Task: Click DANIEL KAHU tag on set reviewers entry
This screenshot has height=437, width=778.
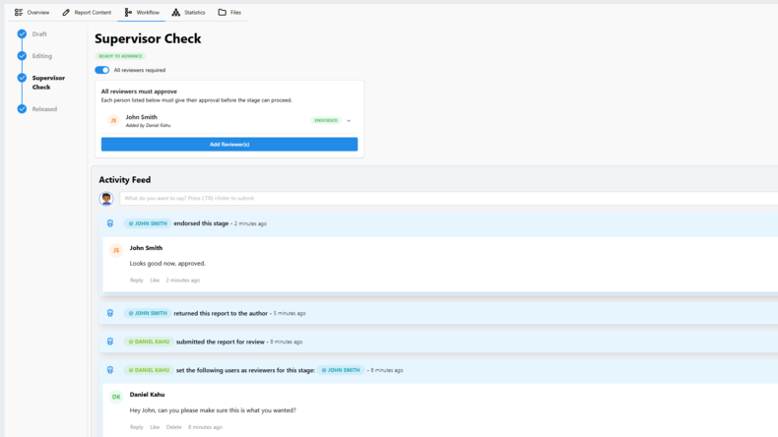Action: [149, 370]
